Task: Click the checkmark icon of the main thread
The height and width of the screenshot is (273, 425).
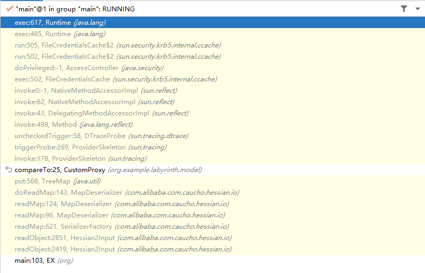Action: 9,9
